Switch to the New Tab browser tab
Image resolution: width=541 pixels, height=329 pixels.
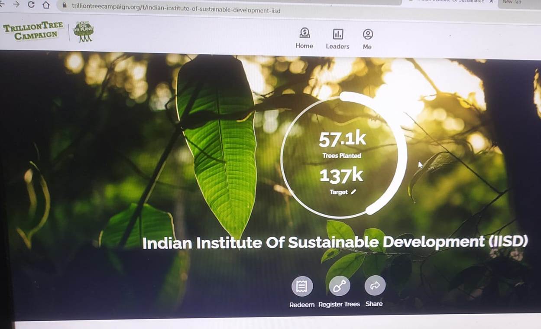click(512, 2)
